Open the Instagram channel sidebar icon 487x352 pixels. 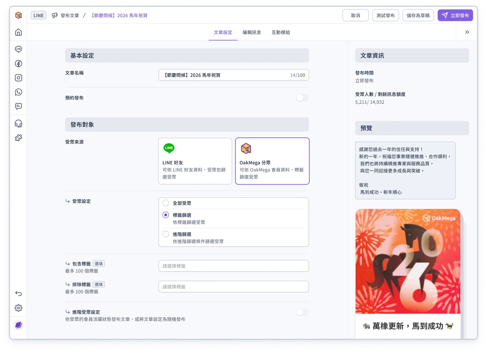pyautogui.click(x=18, y=78)
